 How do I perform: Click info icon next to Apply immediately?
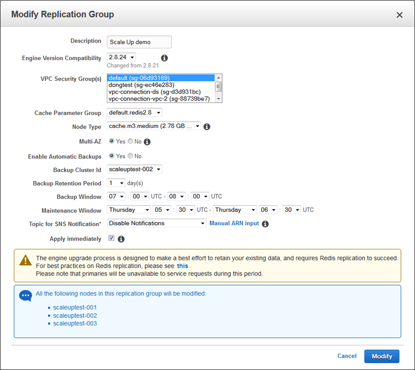pos(121,239)
